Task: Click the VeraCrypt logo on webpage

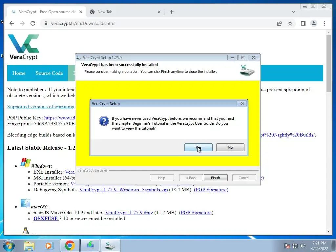Action: (24, 47)
